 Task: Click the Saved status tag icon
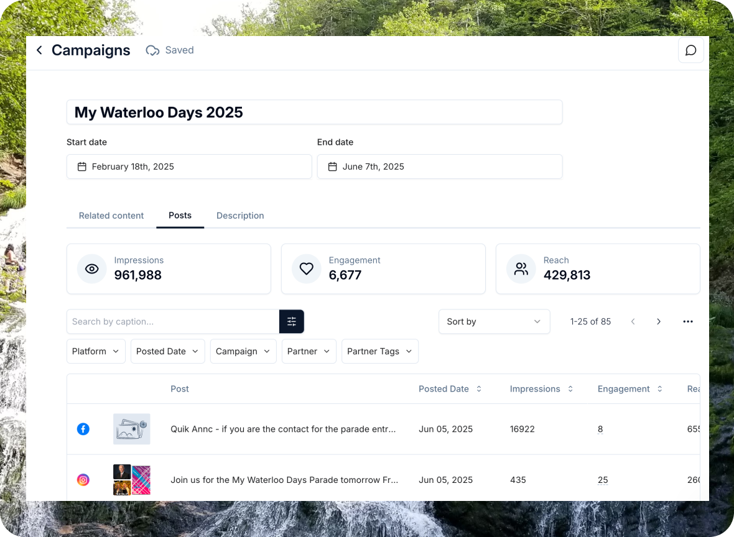point(152,50)
